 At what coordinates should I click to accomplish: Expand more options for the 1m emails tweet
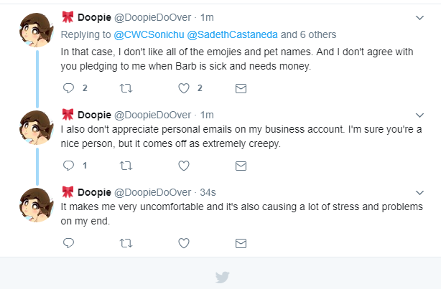[x=419, y=115]
